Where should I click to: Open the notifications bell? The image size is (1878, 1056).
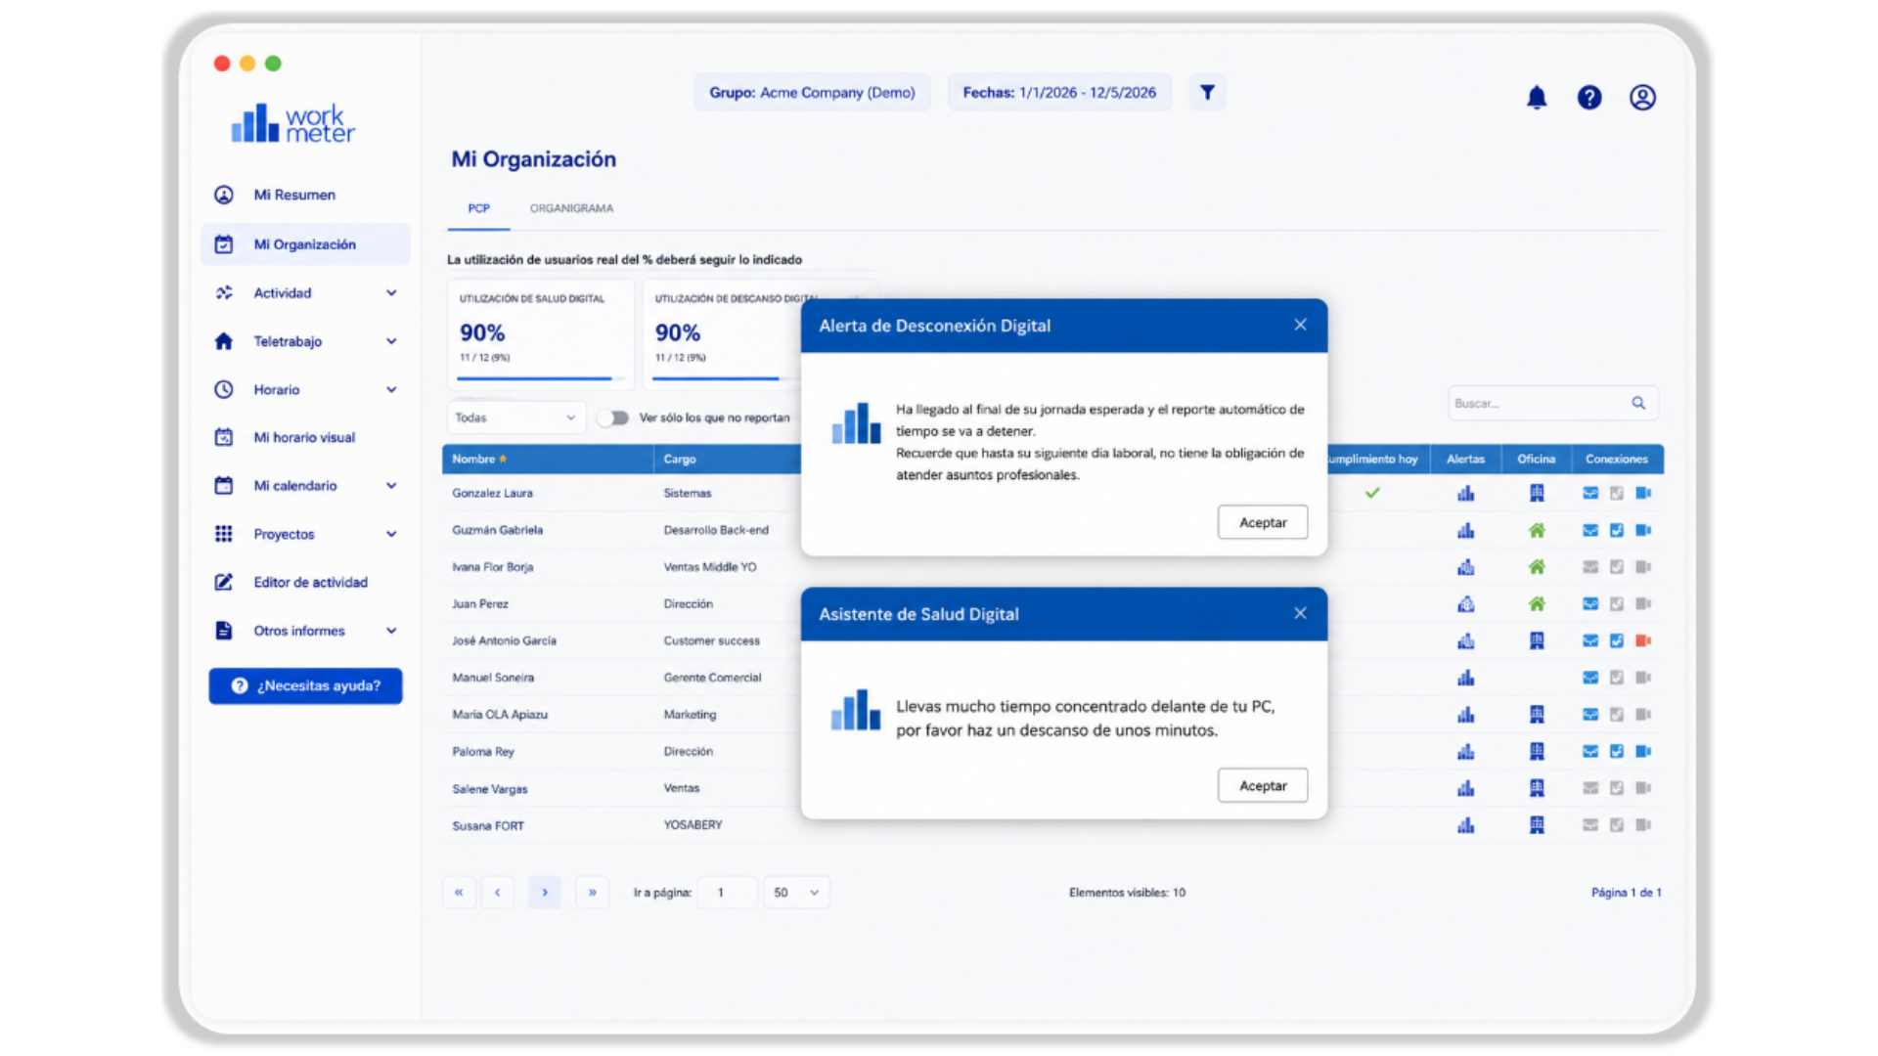pos(1537,97)
